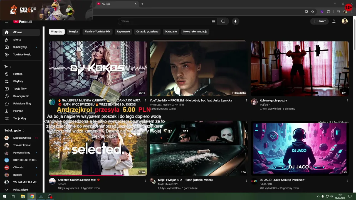Open the DJ KOKOS video thumbnail
This screenshot has width=356, height=200.
point(98,69)
